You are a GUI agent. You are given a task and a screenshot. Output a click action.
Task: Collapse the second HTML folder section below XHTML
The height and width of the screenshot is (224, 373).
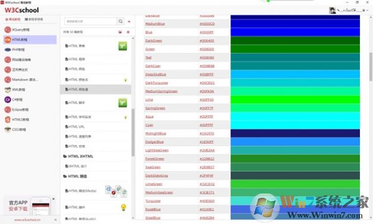pyautogui.click(x=65, y=176)
